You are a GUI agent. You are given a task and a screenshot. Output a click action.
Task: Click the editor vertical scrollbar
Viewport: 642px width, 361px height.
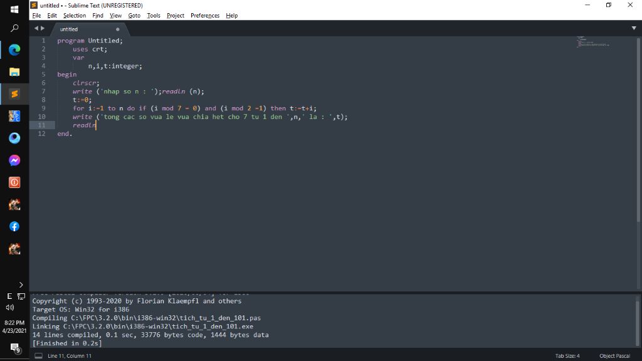638,130
